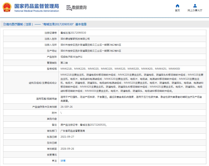The width and height of the screenshot is (209, 166).
Task: Click the 审批部门 row label
Action: click(x=52, y=131)
